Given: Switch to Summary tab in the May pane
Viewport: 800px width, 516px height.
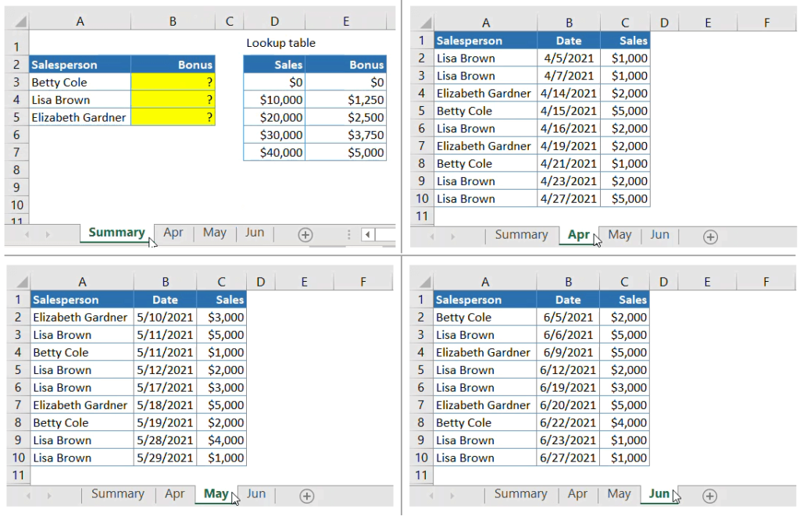Looking at the screenshot, I should tap(118, 493).
